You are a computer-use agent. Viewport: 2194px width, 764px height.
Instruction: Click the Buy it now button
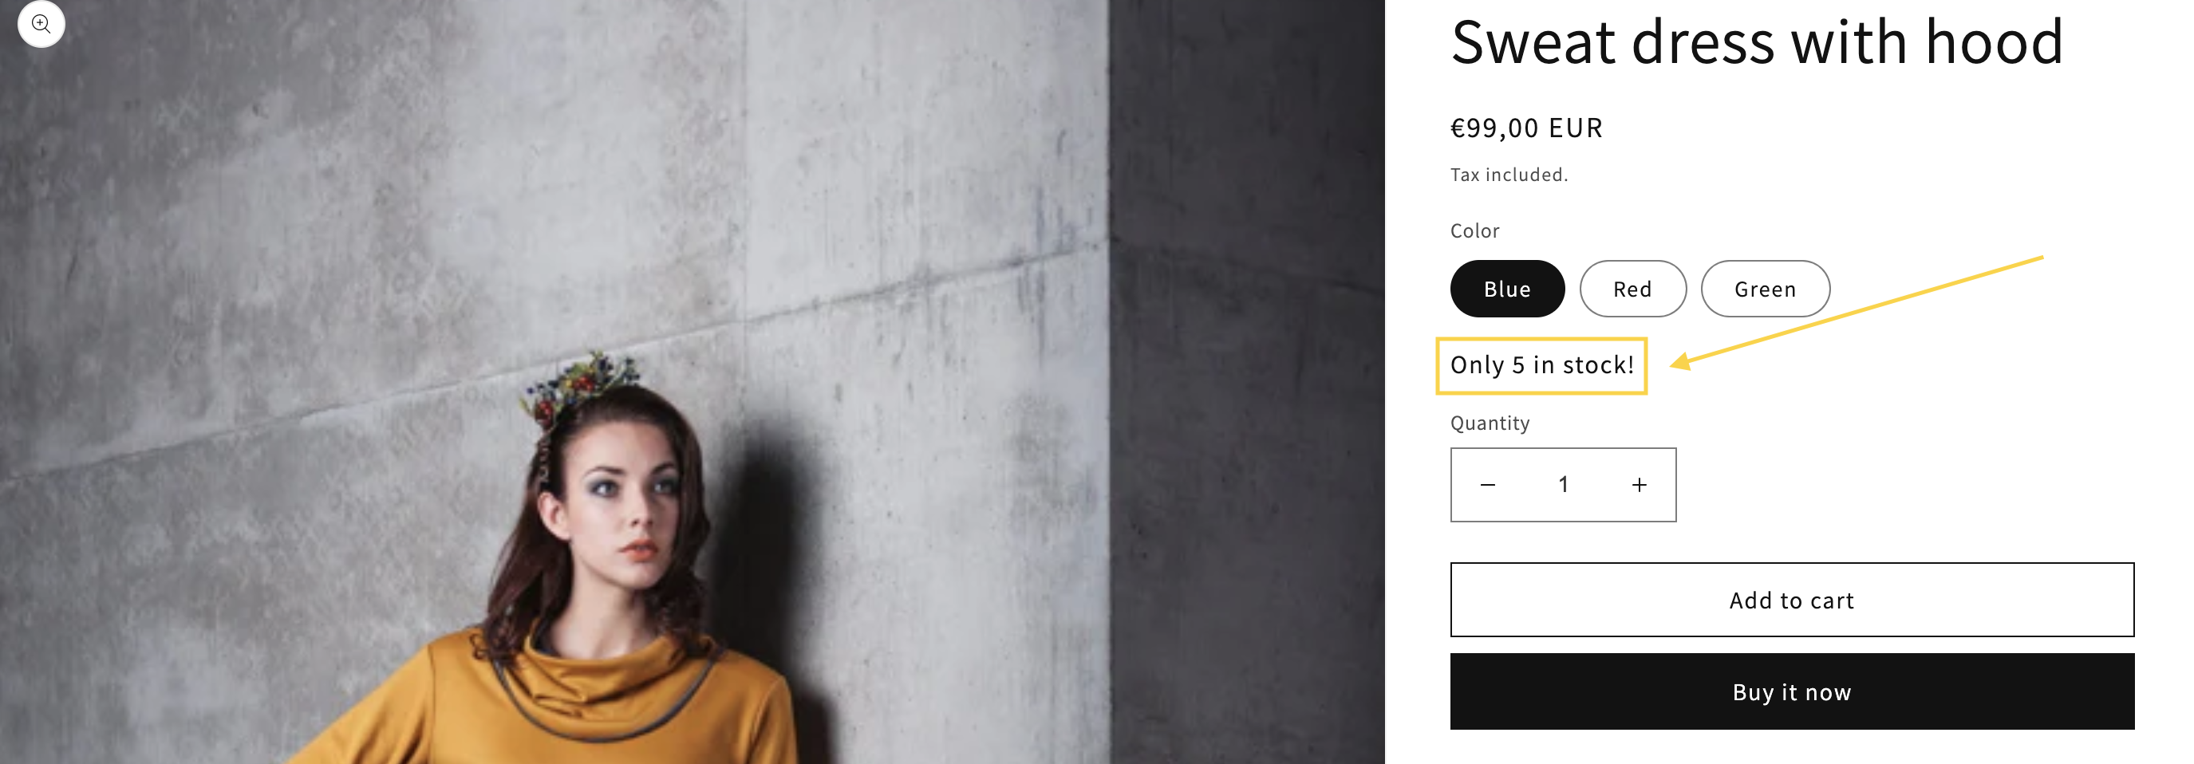(x=1791, y=691)
